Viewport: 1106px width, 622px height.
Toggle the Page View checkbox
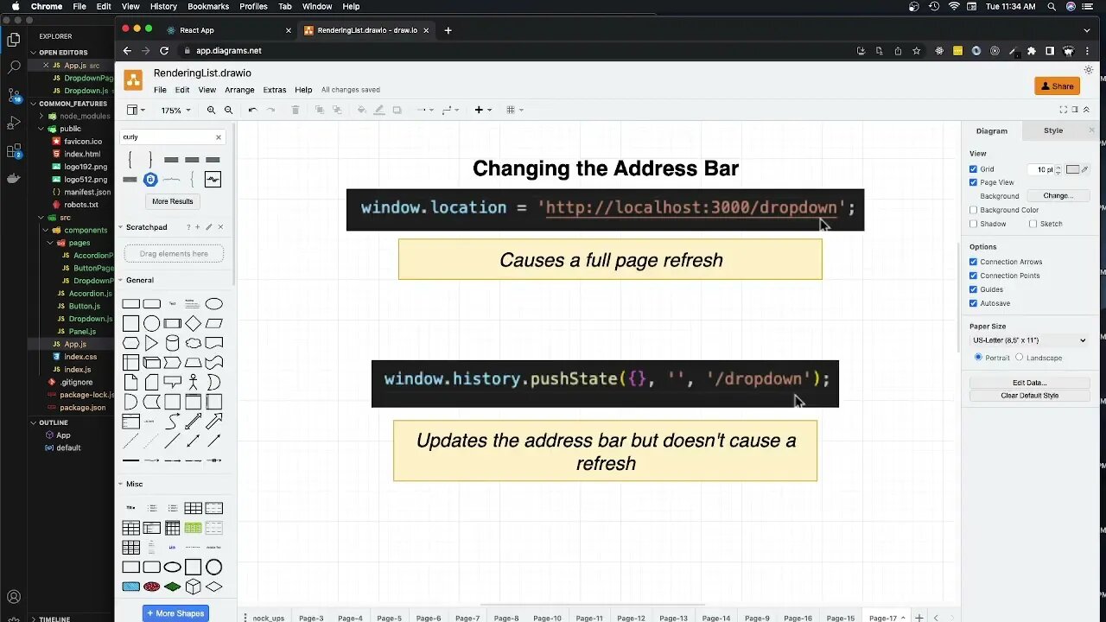click(x=974, y=182)
